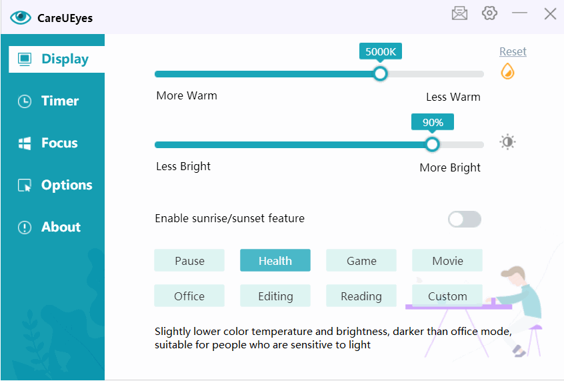Open settings via the gear icon
This screenshot has height=381, width=564.
489,13
